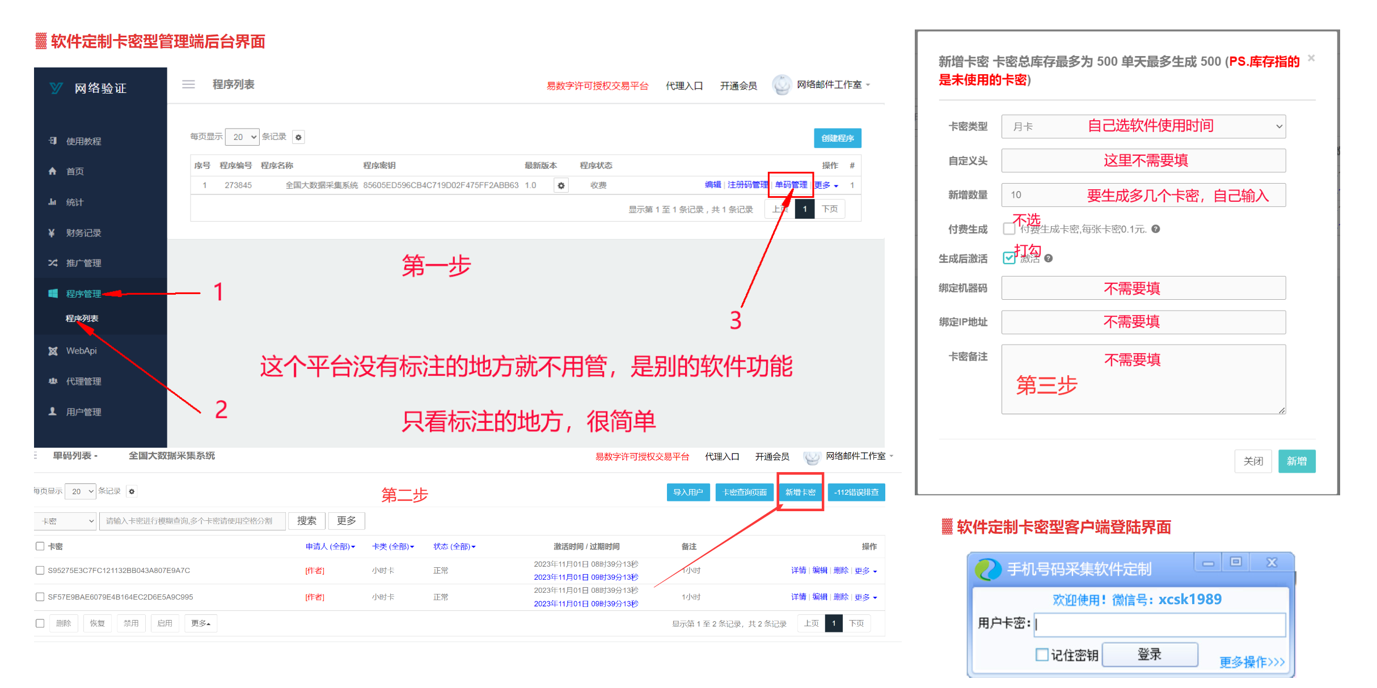
Task: Open the 单码管理 link
Action: [791, 185]
